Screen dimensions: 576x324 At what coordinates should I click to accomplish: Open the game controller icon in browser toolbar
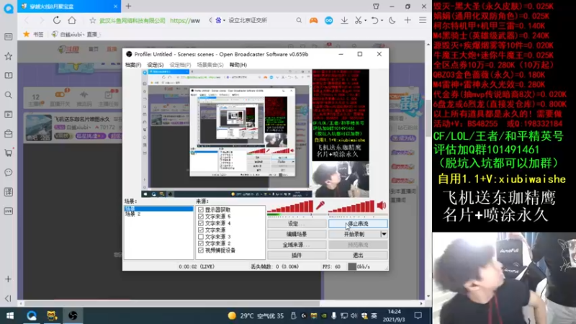click(313, 21)
